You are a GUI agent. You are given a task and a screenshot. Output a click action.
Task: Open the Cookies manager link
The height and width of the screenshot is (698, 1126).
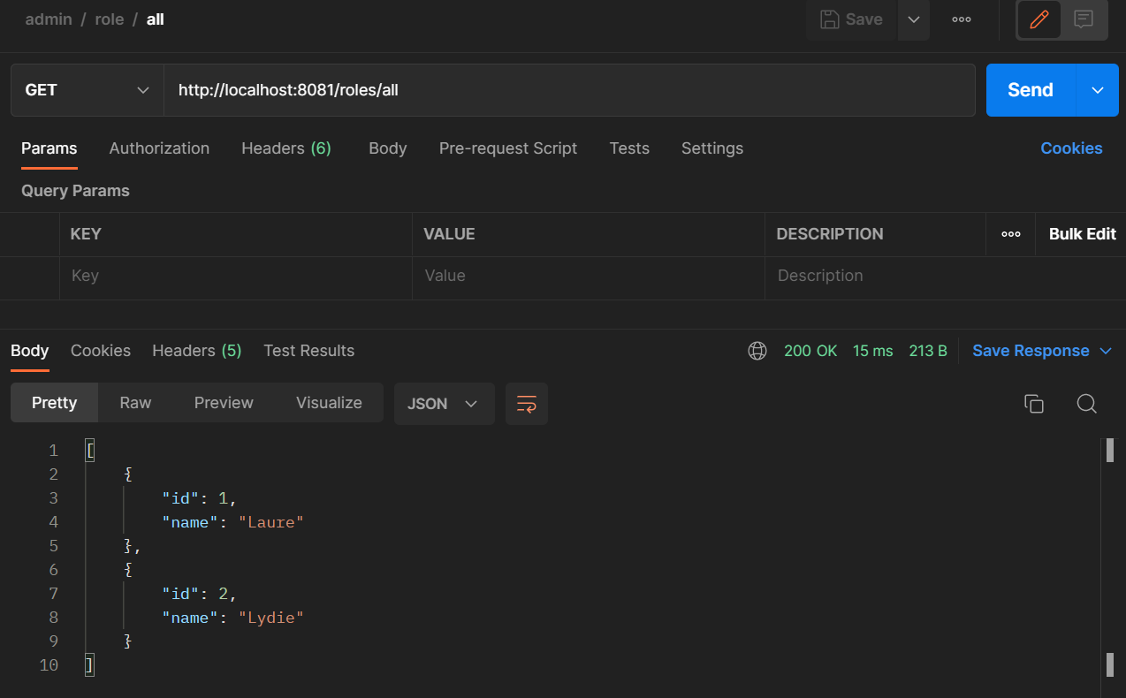pyautogui.click(x=1071, y=148)
